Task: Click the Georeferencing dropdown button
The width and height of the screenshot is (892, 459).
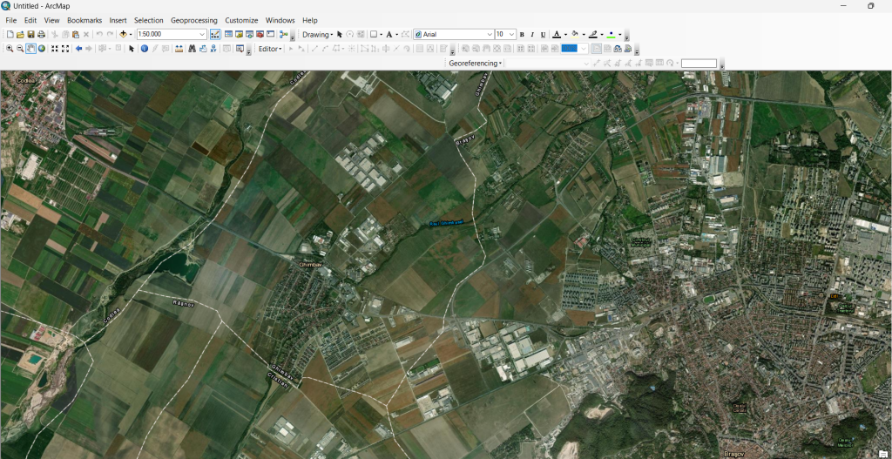Action: pyautogui.click(x=475, y=64)
